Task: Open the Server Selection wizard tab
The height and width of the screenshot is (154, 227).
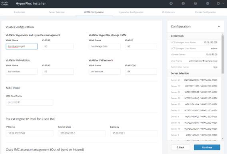Action: pos(57,12)
